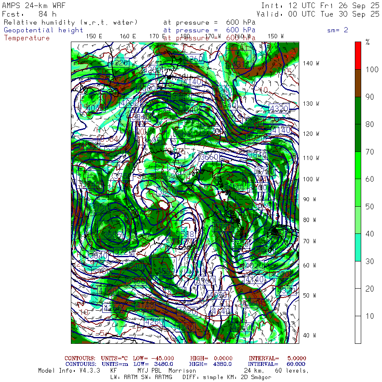This screenshot has width=382, height=382.
Task: Click the "3660" height contour label
Action: point(209,157)
